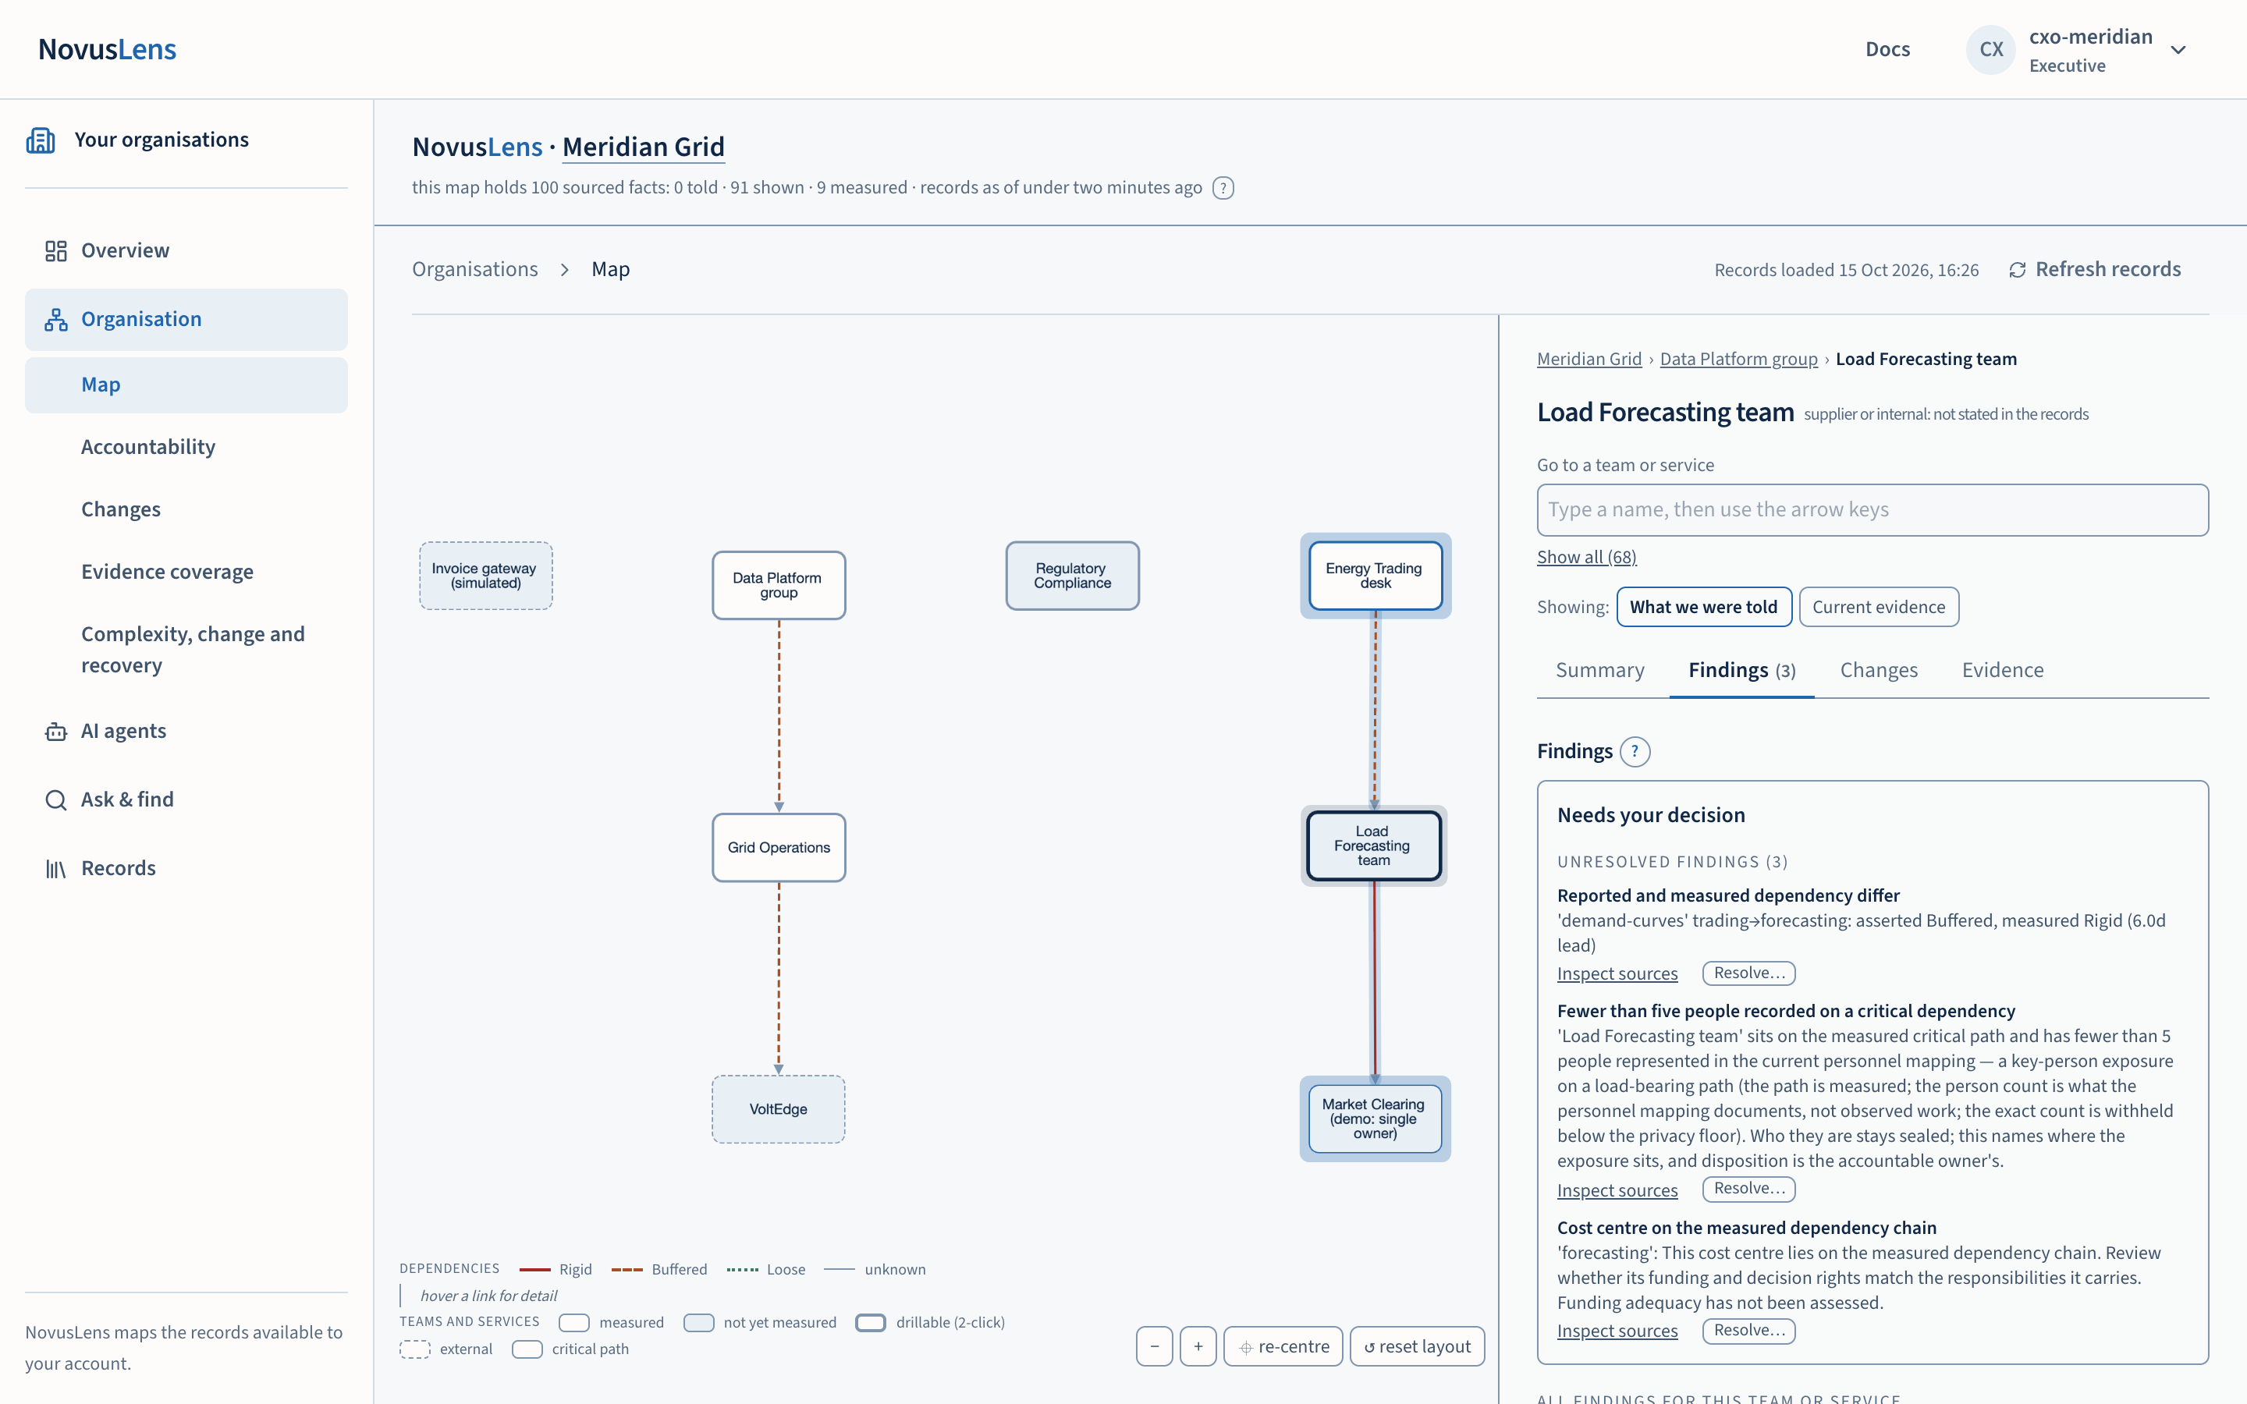This screenshot has width=2247, height=1404.
Task: Click the AI agents robot icon
Action: tap(55, 732)
